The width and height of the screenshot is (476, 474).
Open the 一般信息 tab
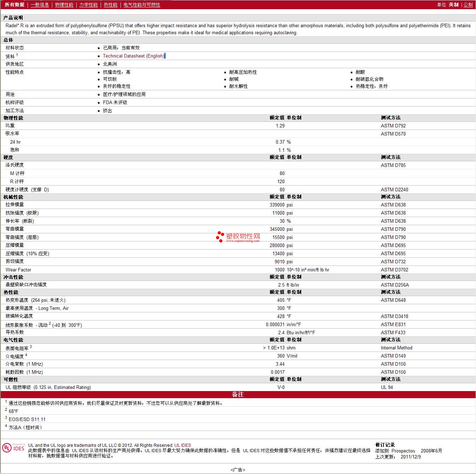pos(40,5)
